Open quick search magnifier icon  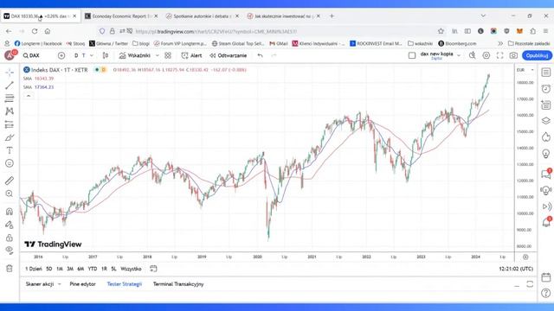[473, 55]
